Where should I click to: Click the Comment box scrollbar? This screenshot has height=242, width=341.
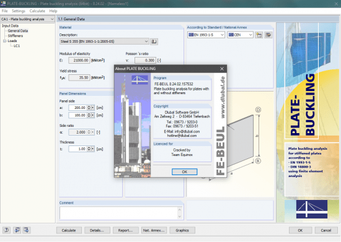pos(180,213)
